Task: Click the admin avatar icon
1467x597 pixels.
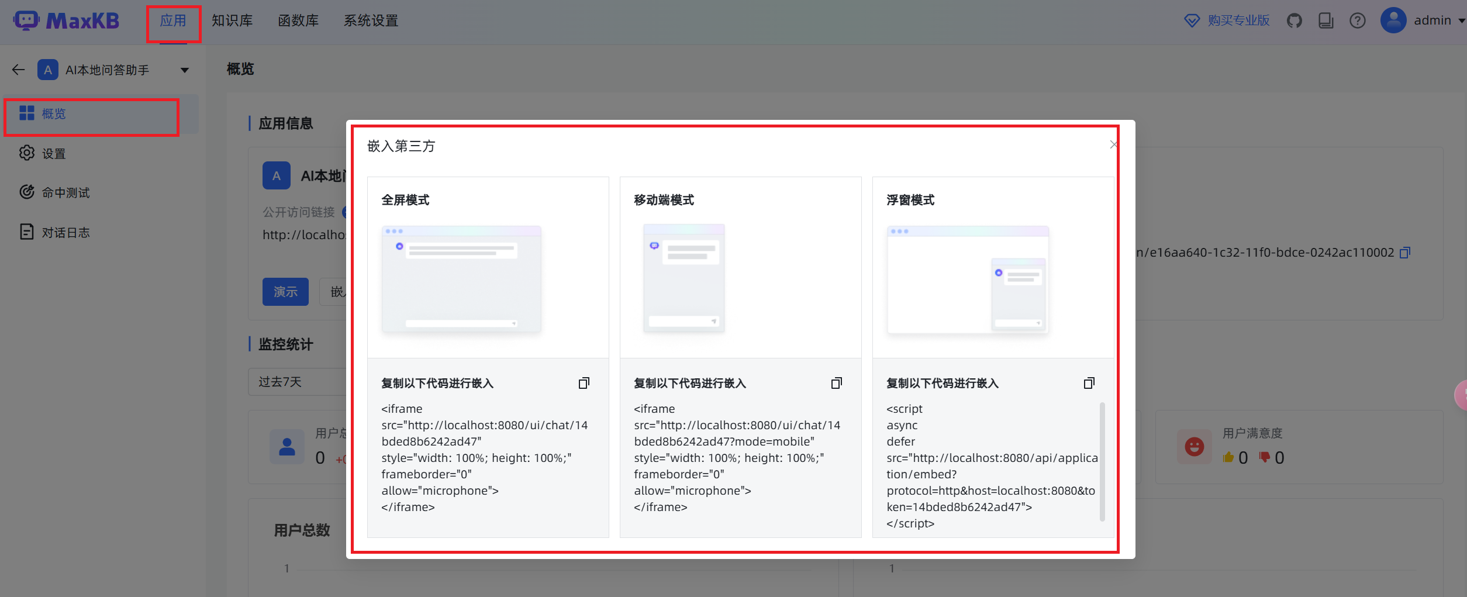Action: [1394, 20]
